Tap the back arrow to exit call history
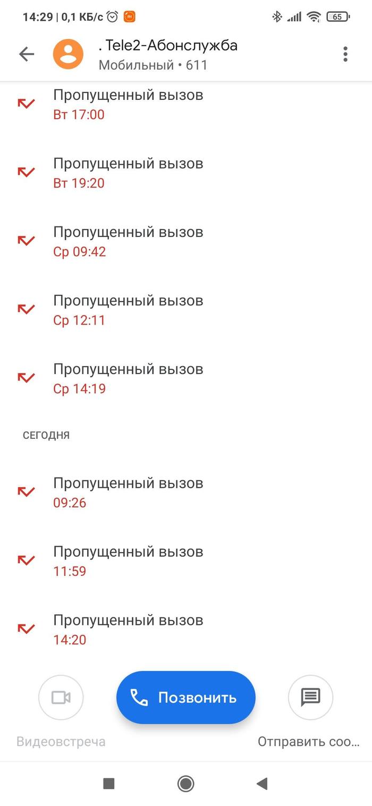The height and width of the screenshot is (806, 372). click(x=26, y=54)
